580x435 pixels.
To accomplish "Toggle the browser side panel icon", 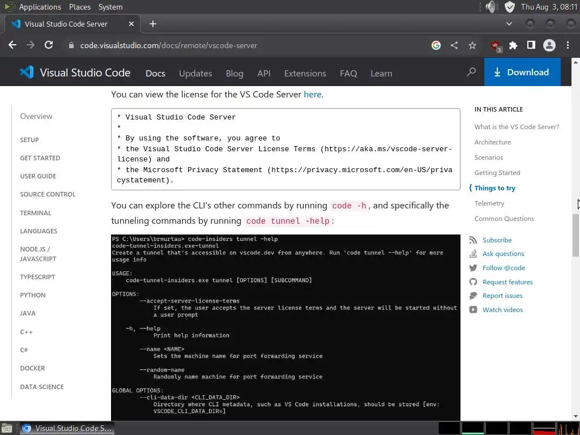I will (531, 45).
